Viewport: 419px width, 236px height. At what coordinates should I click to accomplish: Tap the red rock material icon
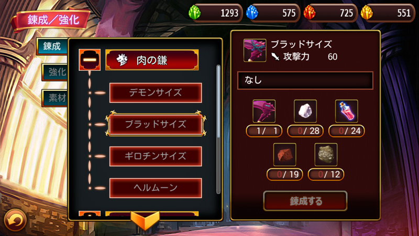tap(284, 155)
